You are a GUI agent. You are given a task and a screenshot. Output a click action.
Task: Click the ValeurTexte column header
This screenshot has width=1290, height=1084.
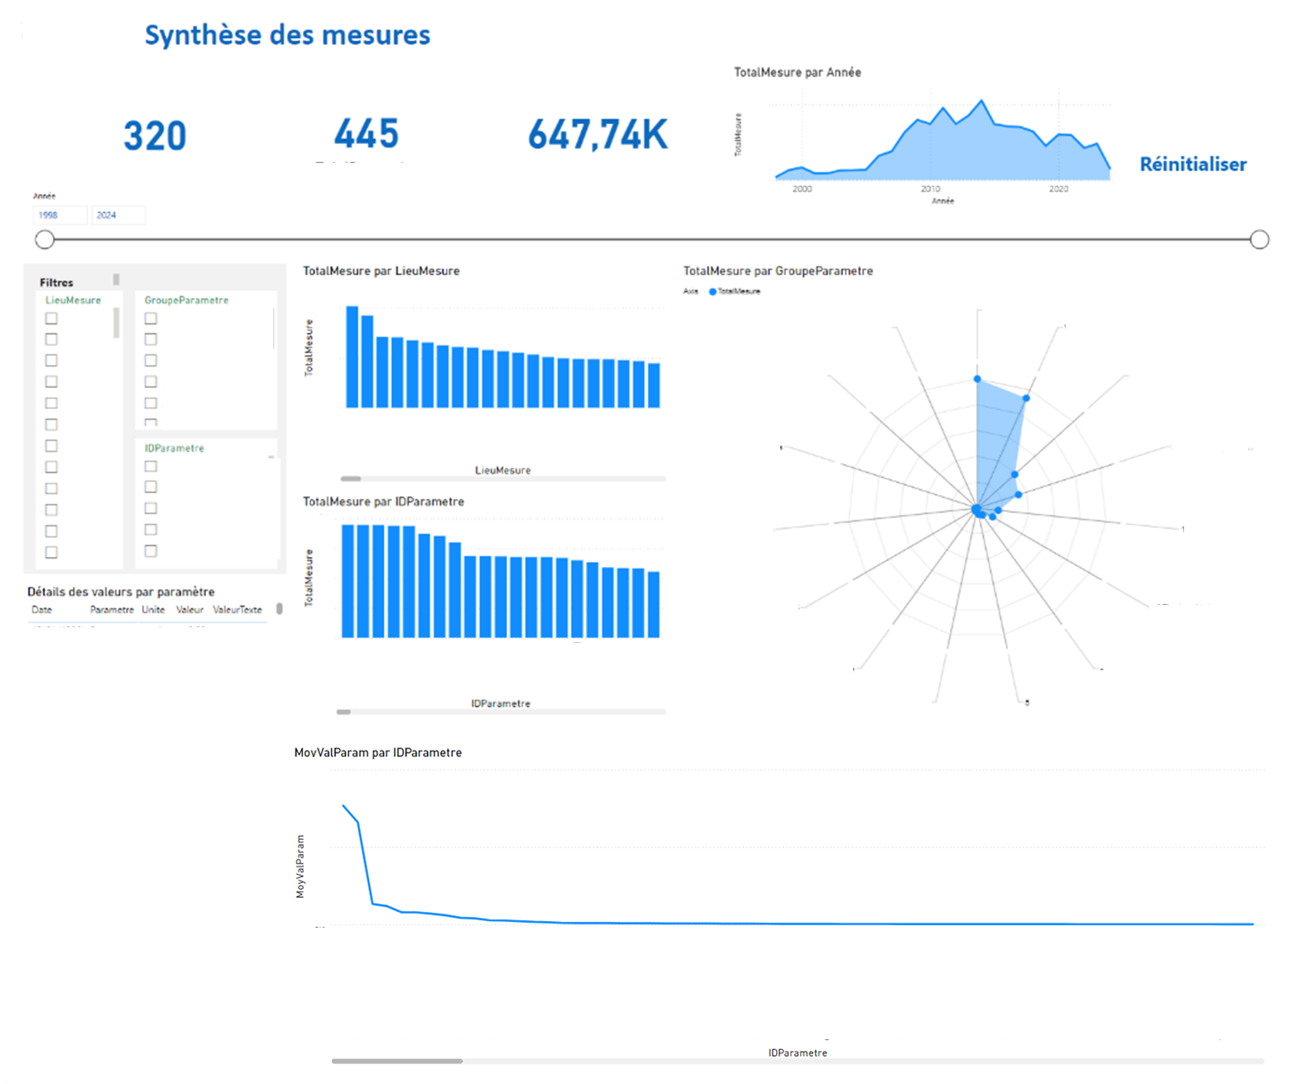click(x=237, y=610)
